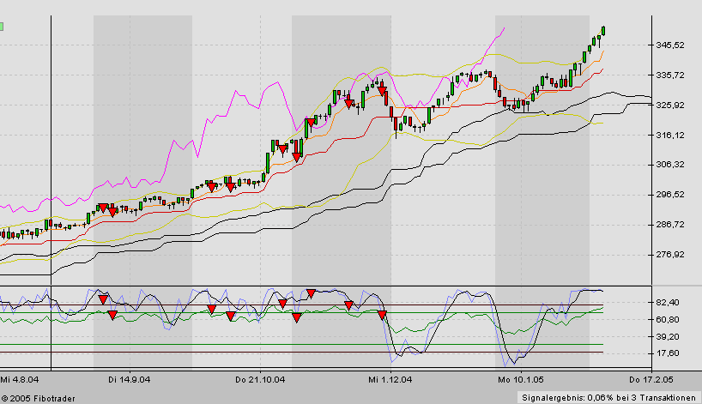This screenshot has width=702, height=404.
Task: Click the 'Mo 10.1.05' date label
Action: click(x=517, y=378)
